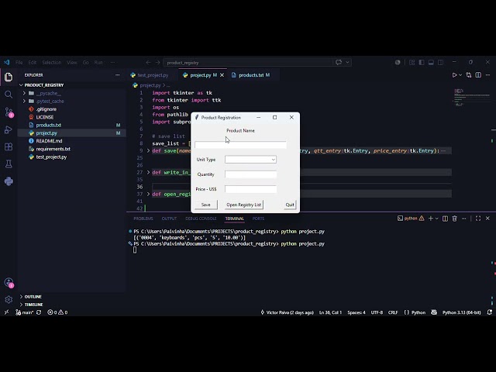Open remote window icon in status bar
This screenshot has height=372, width=496.
pos(6,312)
